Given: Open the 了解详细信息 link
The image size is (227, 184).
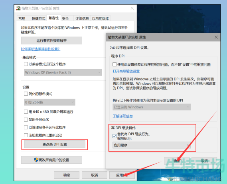Looking at the screenshot, I should (x=123, y=116).
